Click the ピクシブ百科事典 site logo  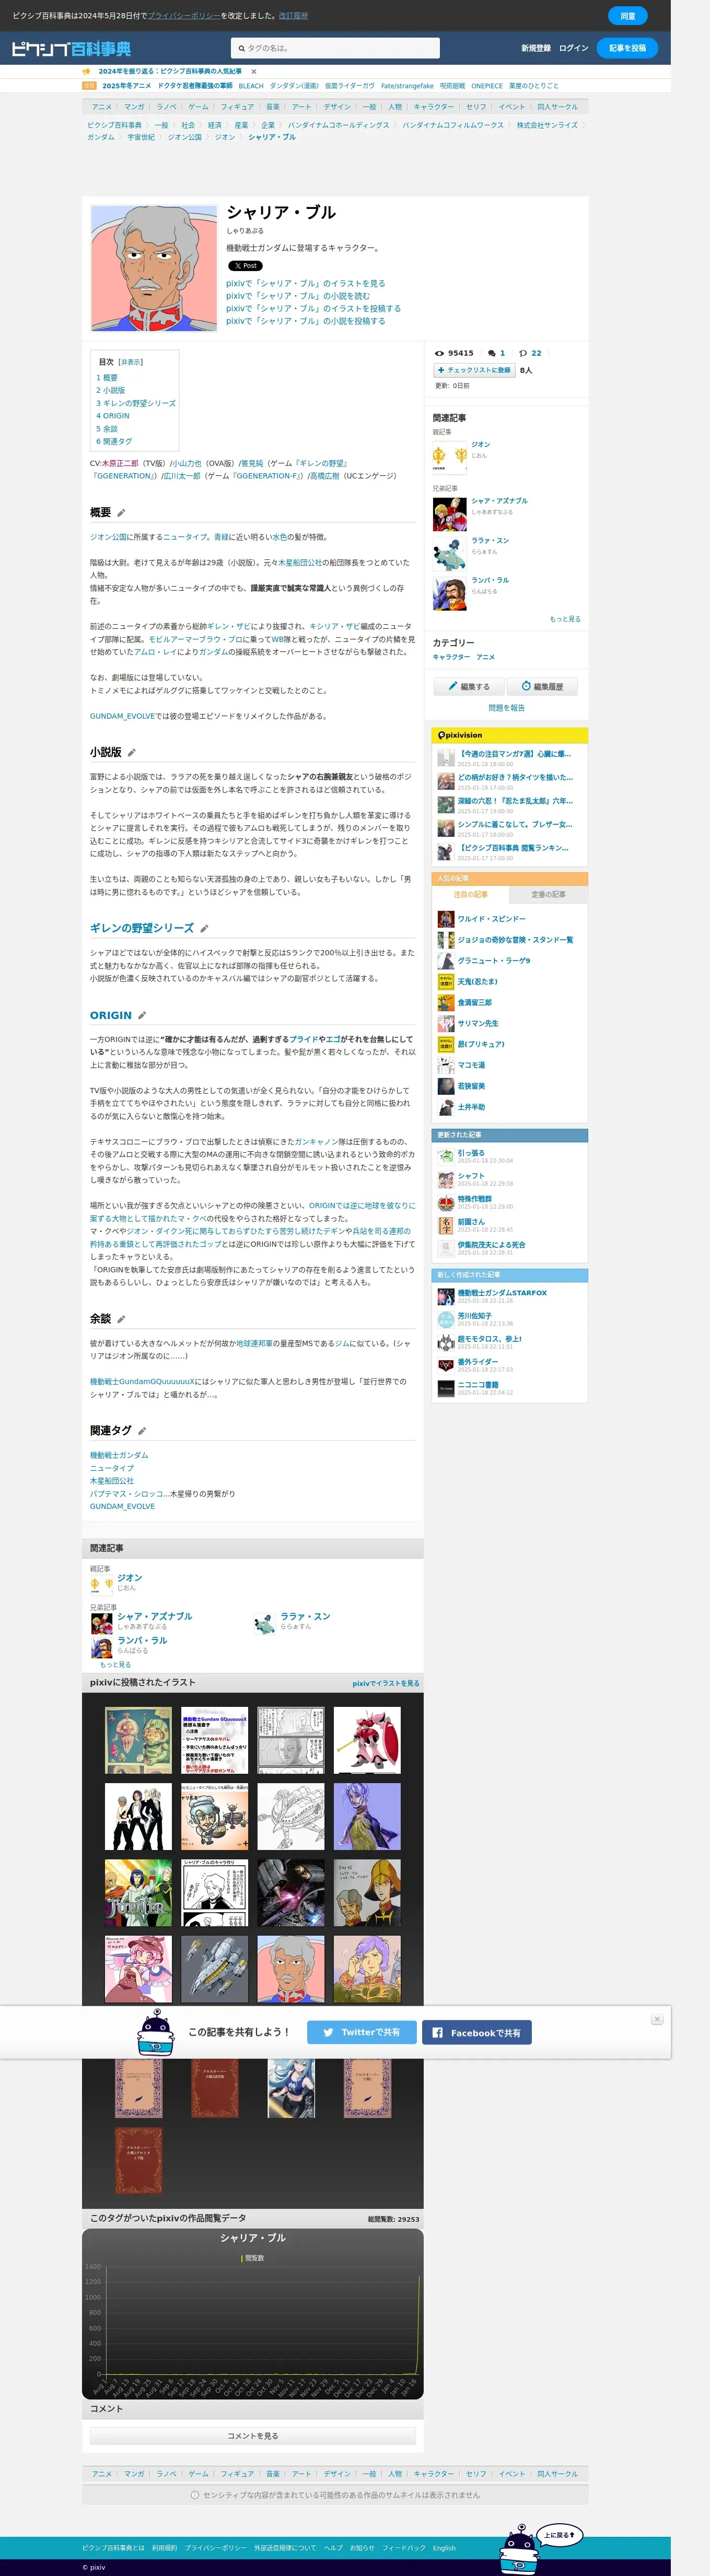(71, 48)
